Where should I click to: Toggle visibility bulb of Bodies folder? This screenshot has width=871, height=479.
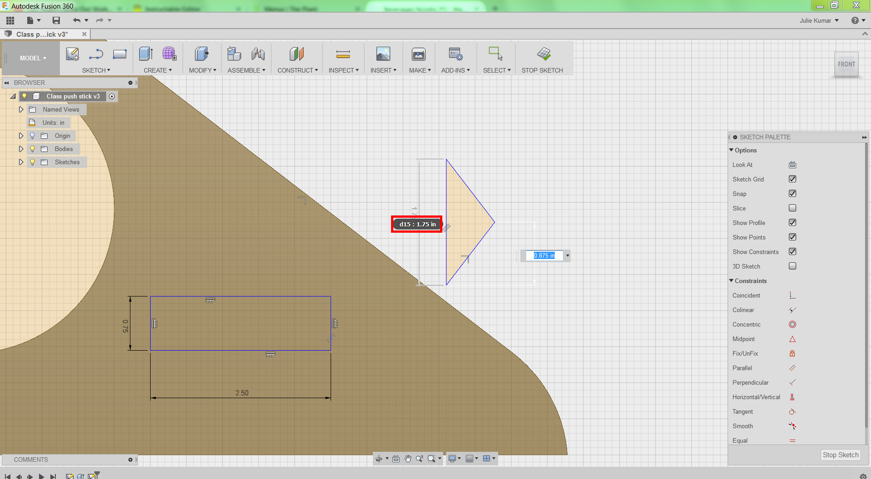point(33,149)
